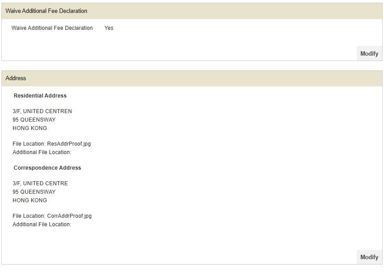
Task: Click the Residential Address heading
Action: click(40, 96)
